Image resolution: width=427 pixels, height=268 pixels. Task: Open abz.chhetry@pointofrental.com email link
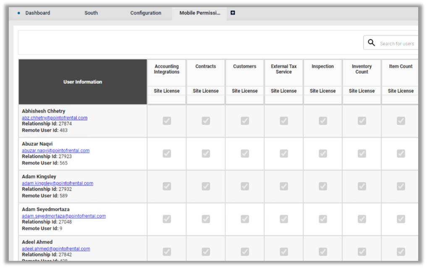click(55, 118)
